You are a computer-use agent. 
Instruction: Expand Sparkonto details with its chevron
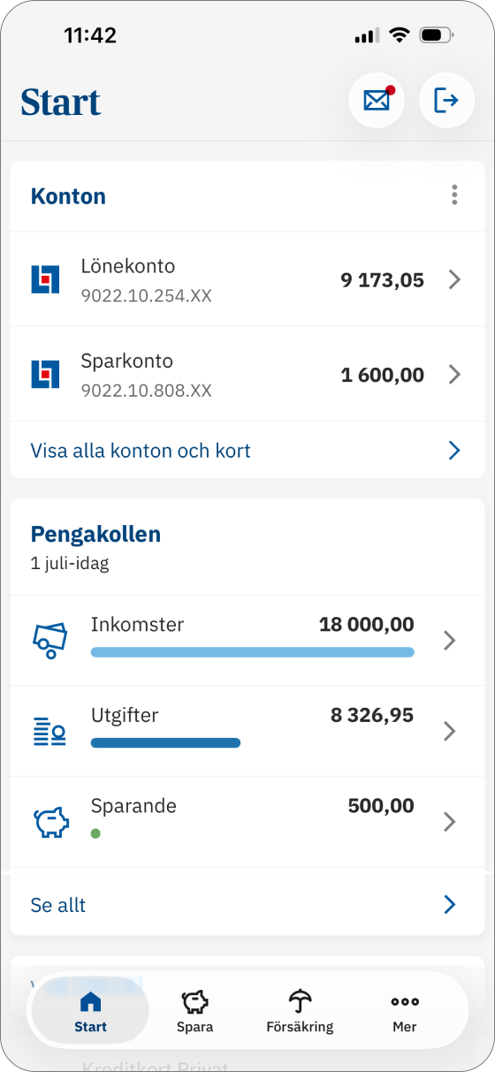454,375
